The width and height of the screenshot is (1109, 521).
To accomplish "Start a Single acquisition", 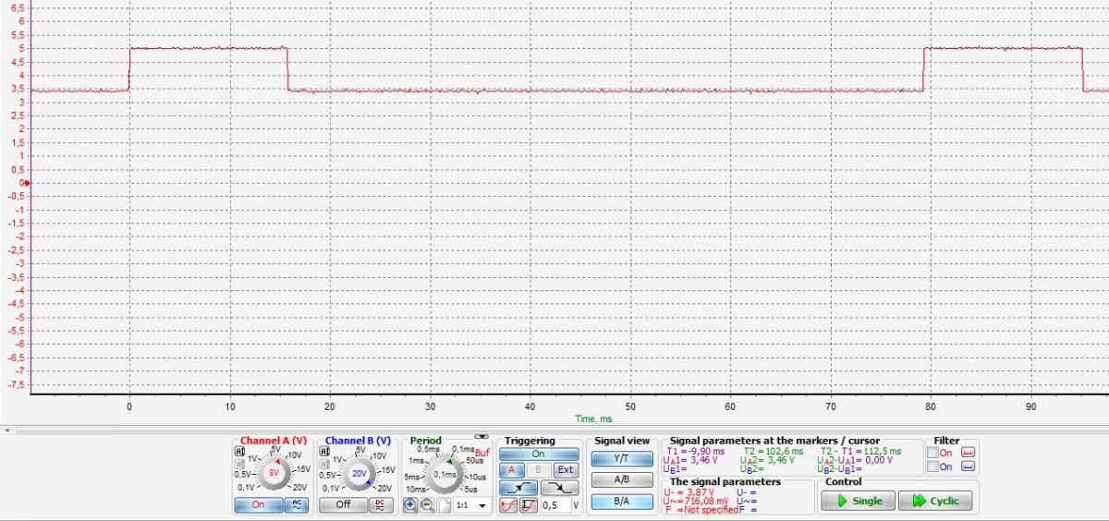I will click(x=857, y=501).
